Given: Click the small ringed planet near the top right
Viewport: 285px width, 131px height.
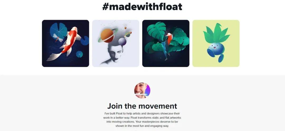Looking at the screenshot, I should coord(128,34).
